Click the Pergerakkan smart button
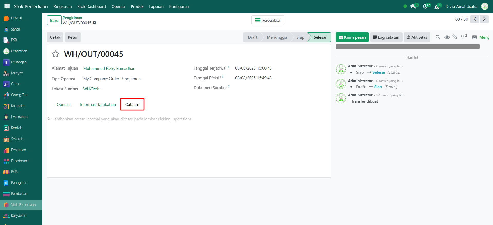Screen dimensions: 493x225 point(268,20)
